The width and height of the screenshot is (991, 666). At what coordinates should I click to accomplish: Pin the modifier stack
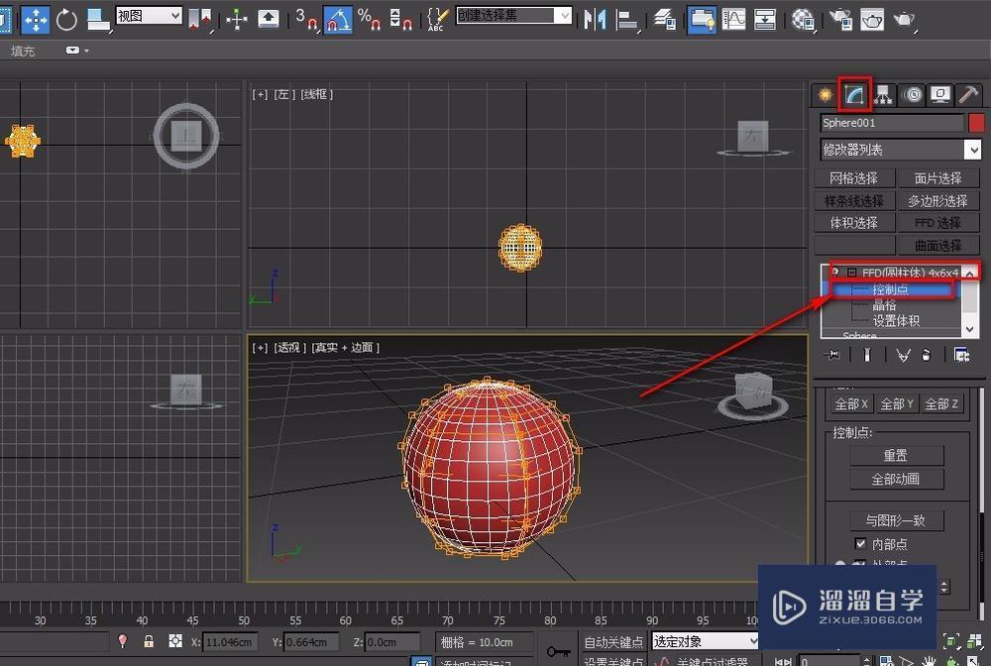click(x=832, y=354)
